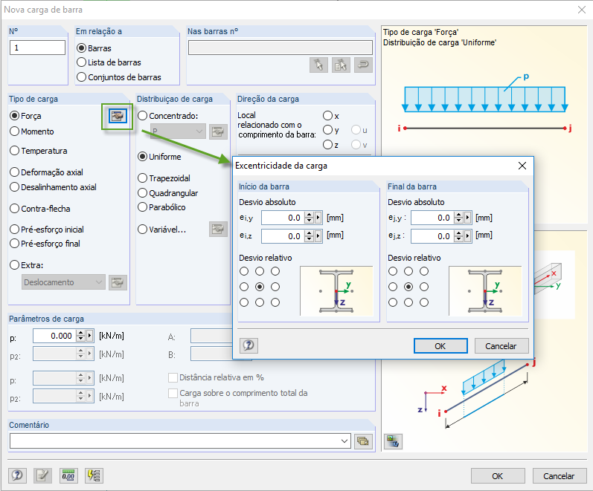Open help in the Excentricidade da carga dialog

coord(249,345)
